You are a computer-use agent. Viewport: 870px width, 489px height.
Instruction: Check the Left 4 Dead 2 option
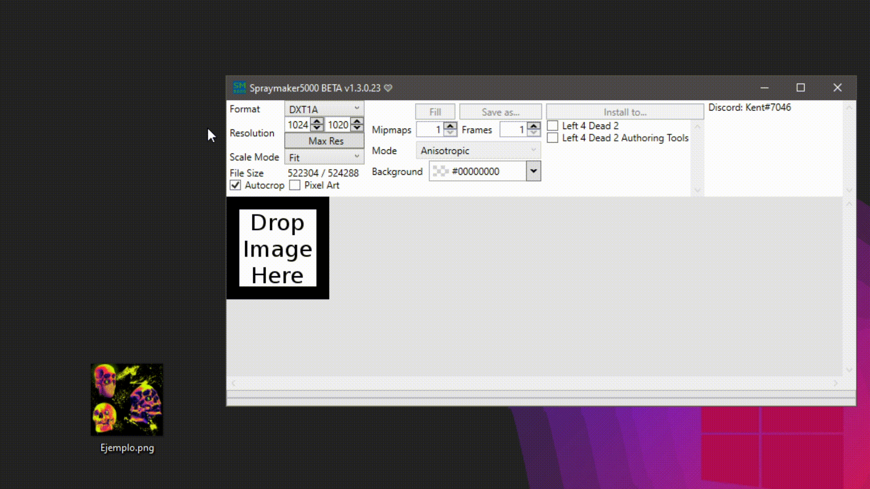pyautogui.click(x=552, y=126)
